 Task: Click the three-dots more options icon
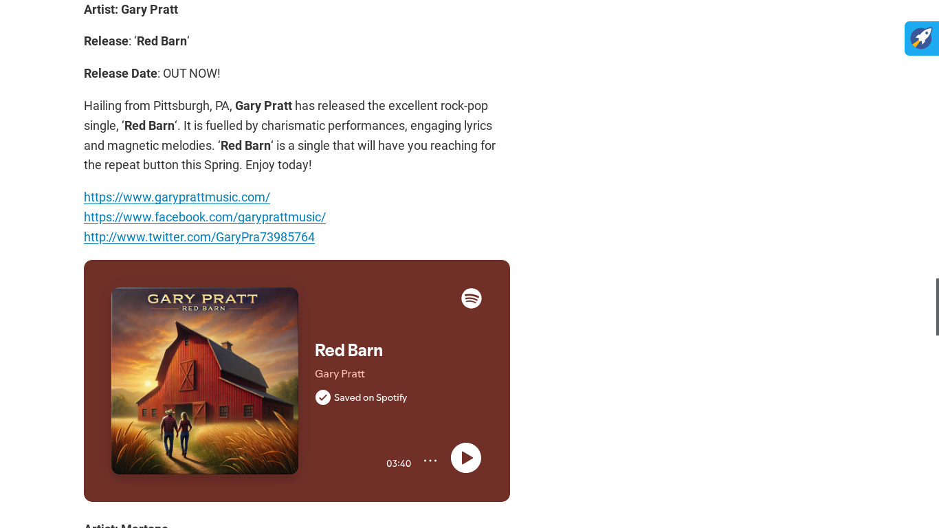coord(430,461)
